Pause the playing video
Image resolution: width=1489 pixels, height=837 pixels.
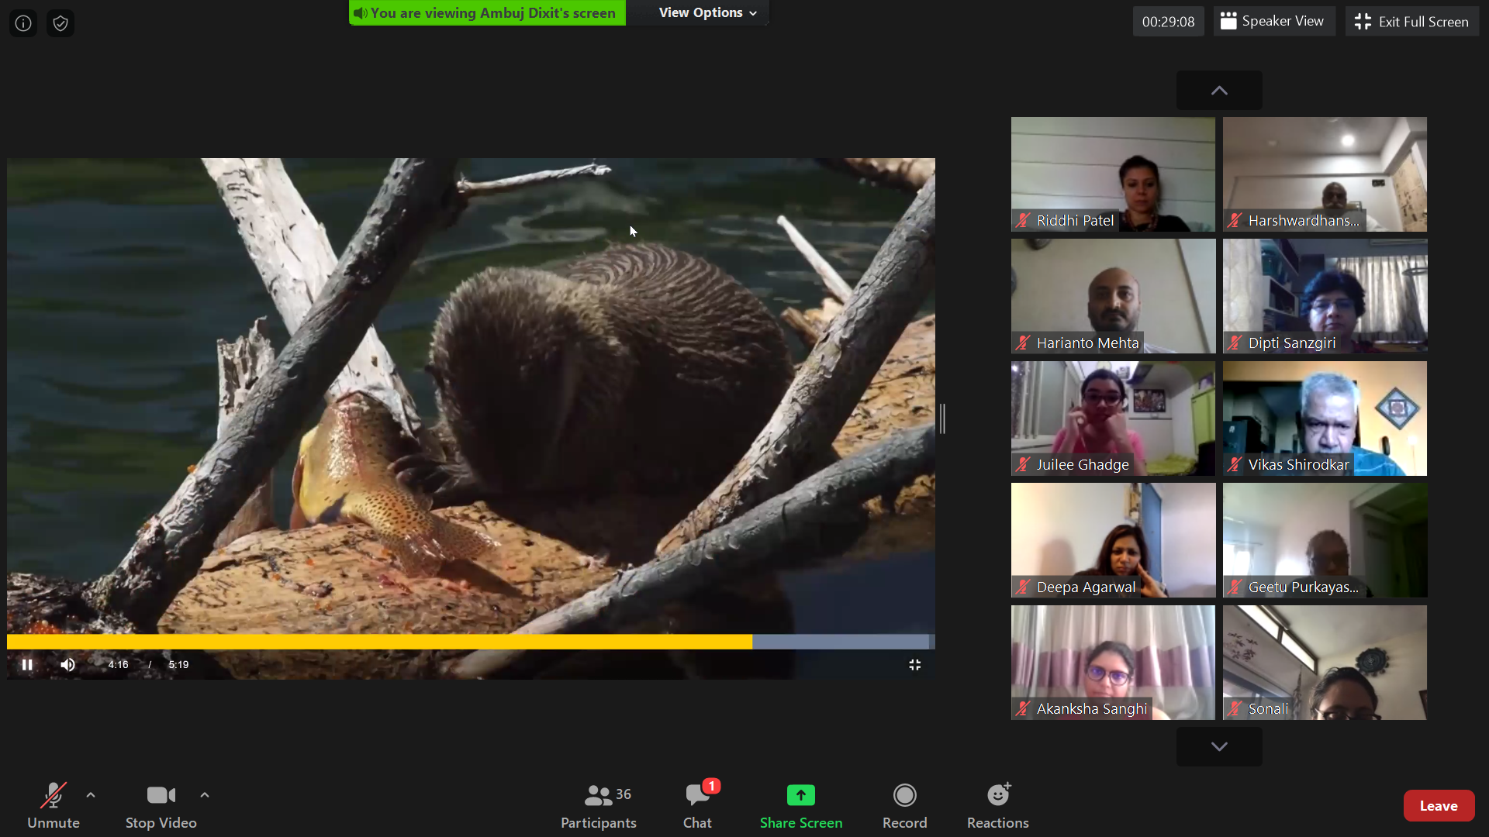click(27, 665)
